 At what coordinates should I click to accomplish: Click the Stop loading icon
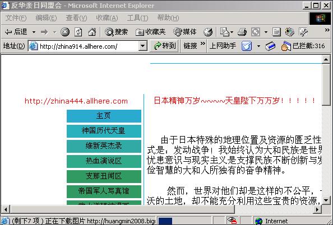click(x=65, y=32)
